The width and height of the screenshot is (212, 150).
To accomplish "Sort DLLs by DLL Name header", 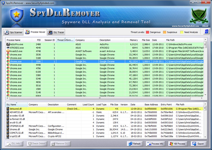I will point(16,104).
